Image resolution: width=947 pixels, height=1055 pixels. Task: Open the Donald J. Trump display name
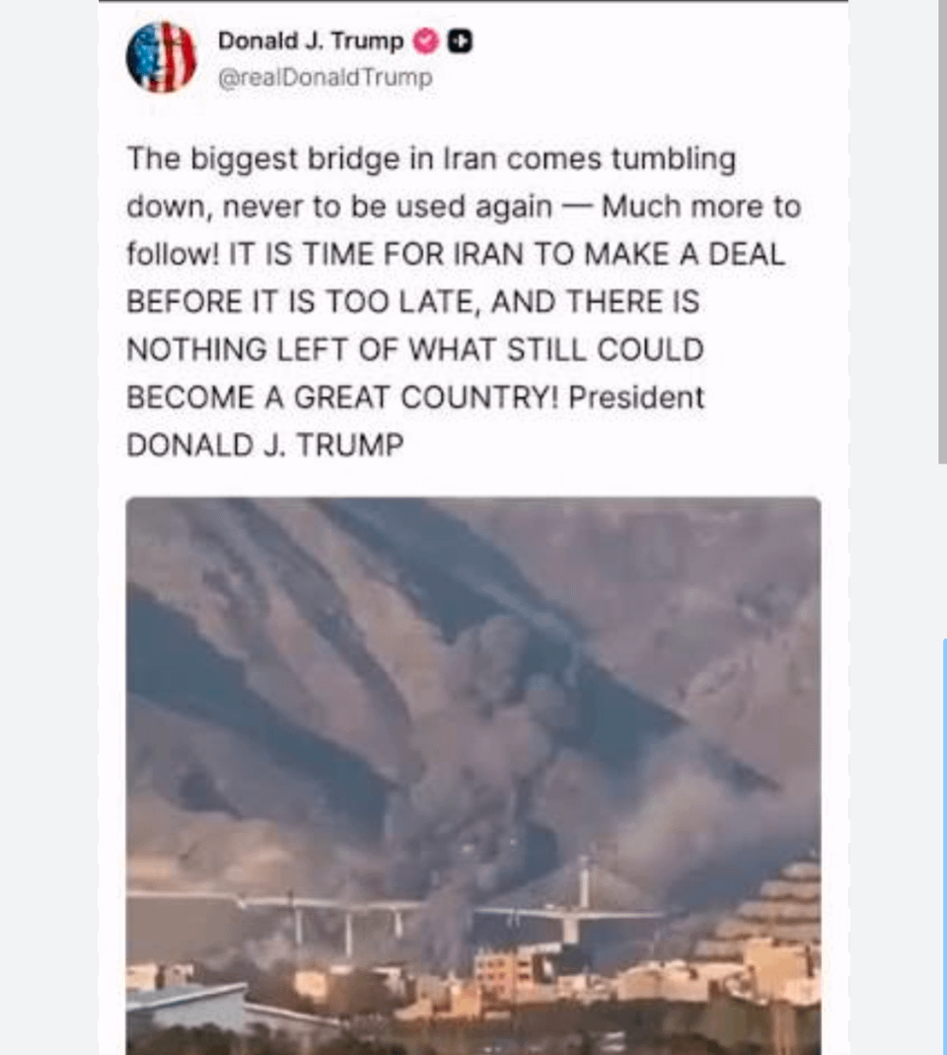click(311, 41)
